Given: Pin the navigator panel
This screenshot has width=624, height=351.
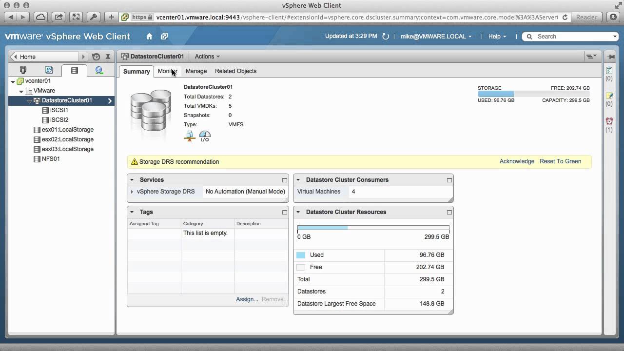Looking at the screenshot, I should click(108, 57).
